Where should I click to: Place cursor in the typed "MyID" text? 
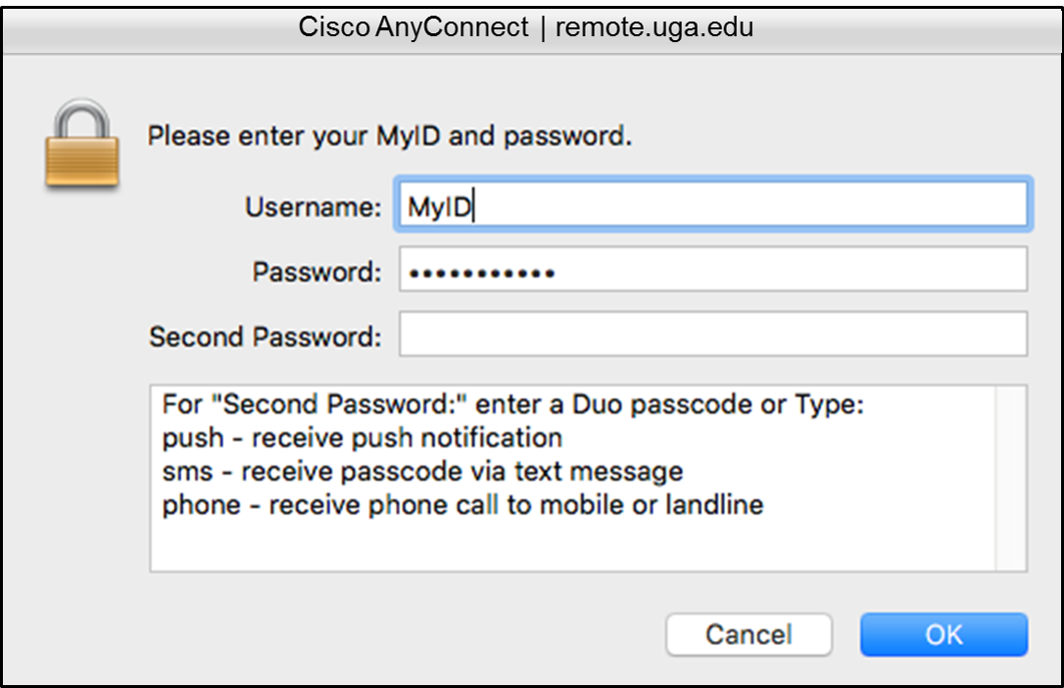tap(439, 206)
